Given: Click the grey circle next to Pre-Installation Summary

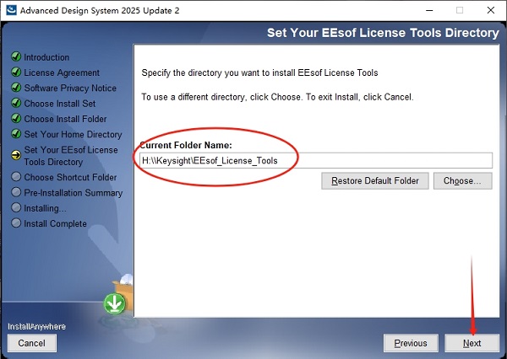Looking at the screenshot, I should pyautogui.click(x=16, y=192).
